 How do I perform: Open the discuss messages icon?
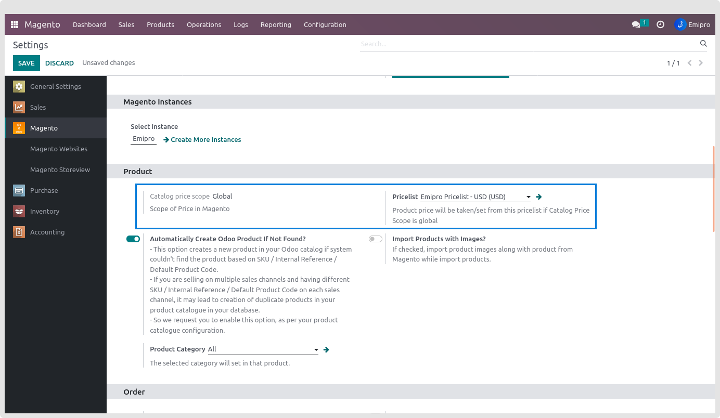pyautogui.click(x=636, y=24)
